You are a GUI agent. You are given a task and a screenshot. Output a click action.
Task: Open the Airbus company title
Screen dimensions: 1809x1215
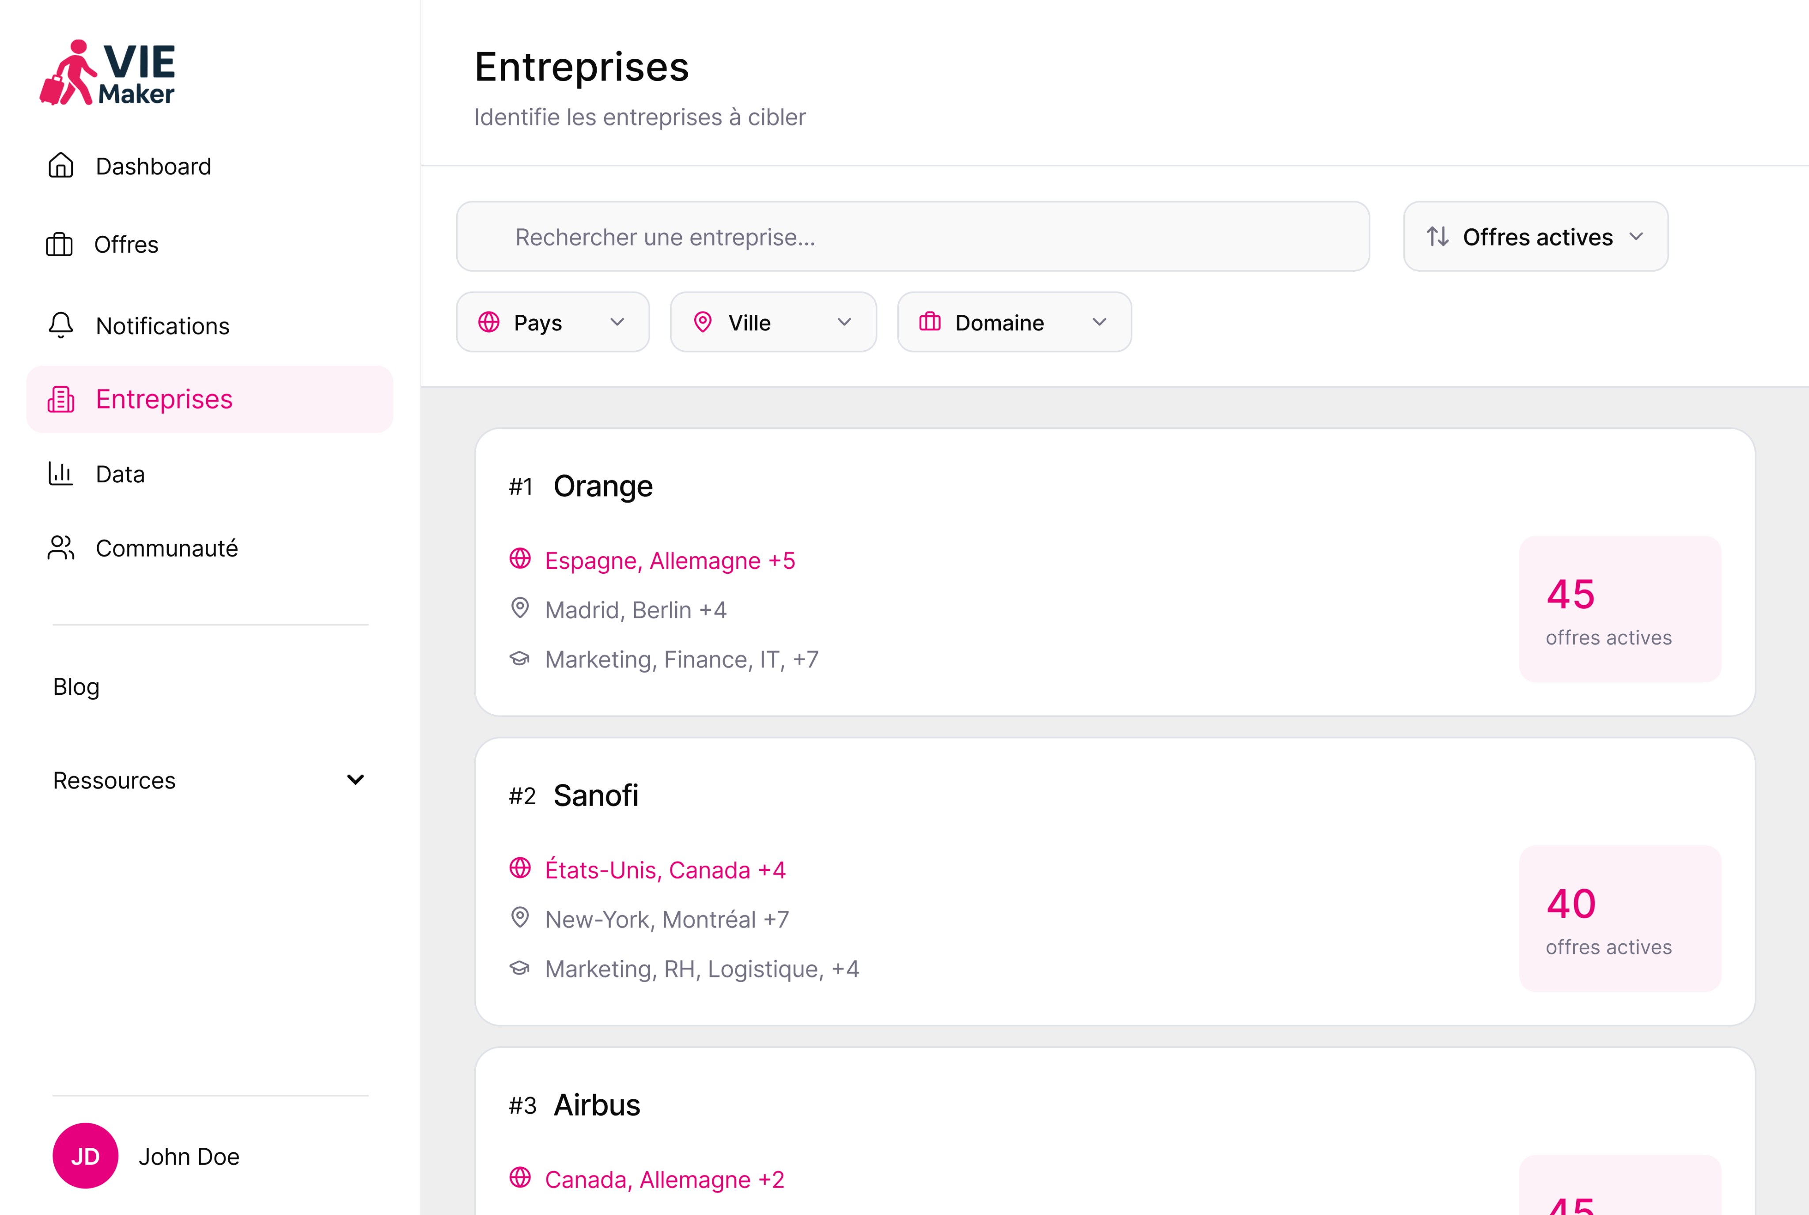(x=597, y=1105)
